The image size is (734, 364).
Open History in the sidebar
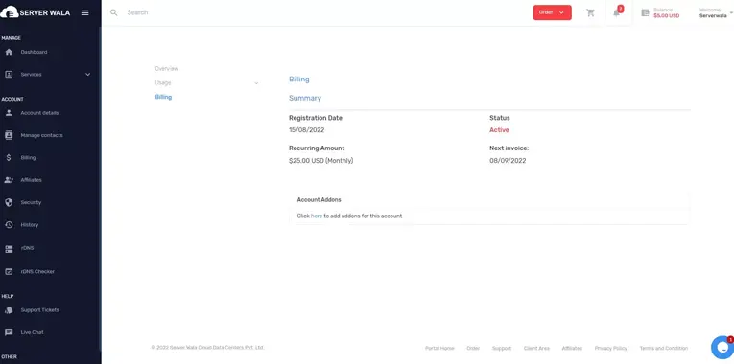pyautogui.click(x=30, y=225)
